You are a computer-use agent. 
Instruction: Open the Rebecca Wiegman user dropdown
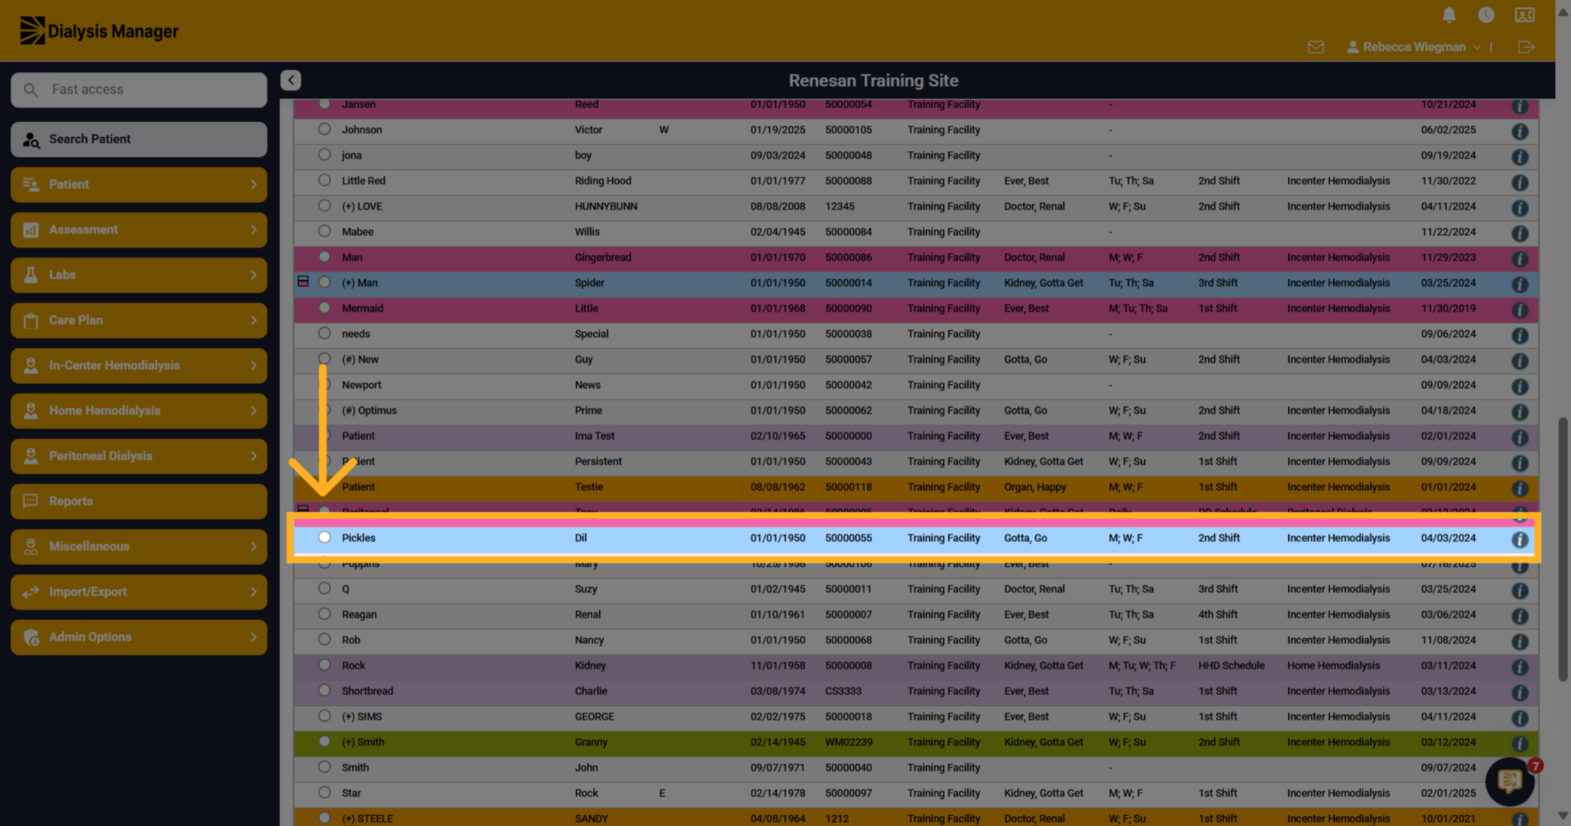[1413, 47]
